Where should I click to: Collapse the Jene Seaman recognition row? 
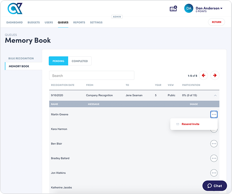tap(215, 95)
